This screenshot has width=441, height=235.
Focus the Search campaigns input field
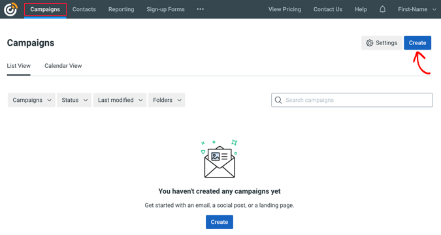(352, 100)
